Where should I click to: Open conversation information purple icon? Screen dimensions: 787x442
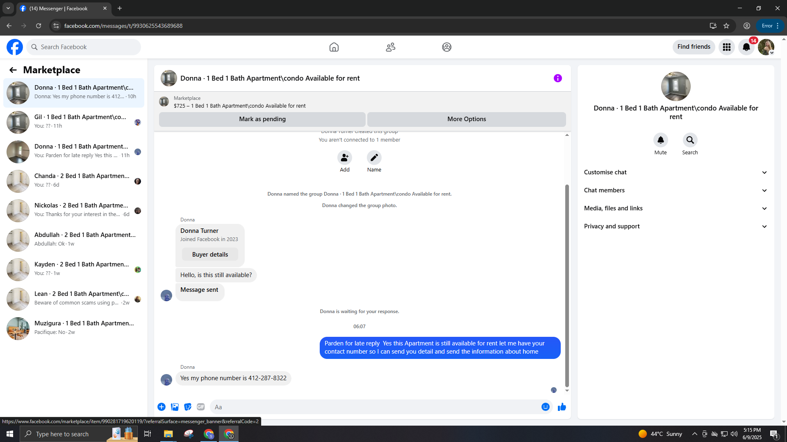(x=558, y=78)
